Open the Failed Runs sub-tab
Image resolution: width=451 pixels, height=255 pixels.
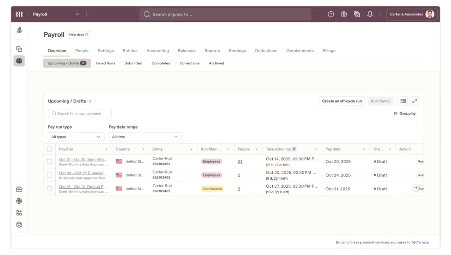pyautogui.click(x=105, y=63)
